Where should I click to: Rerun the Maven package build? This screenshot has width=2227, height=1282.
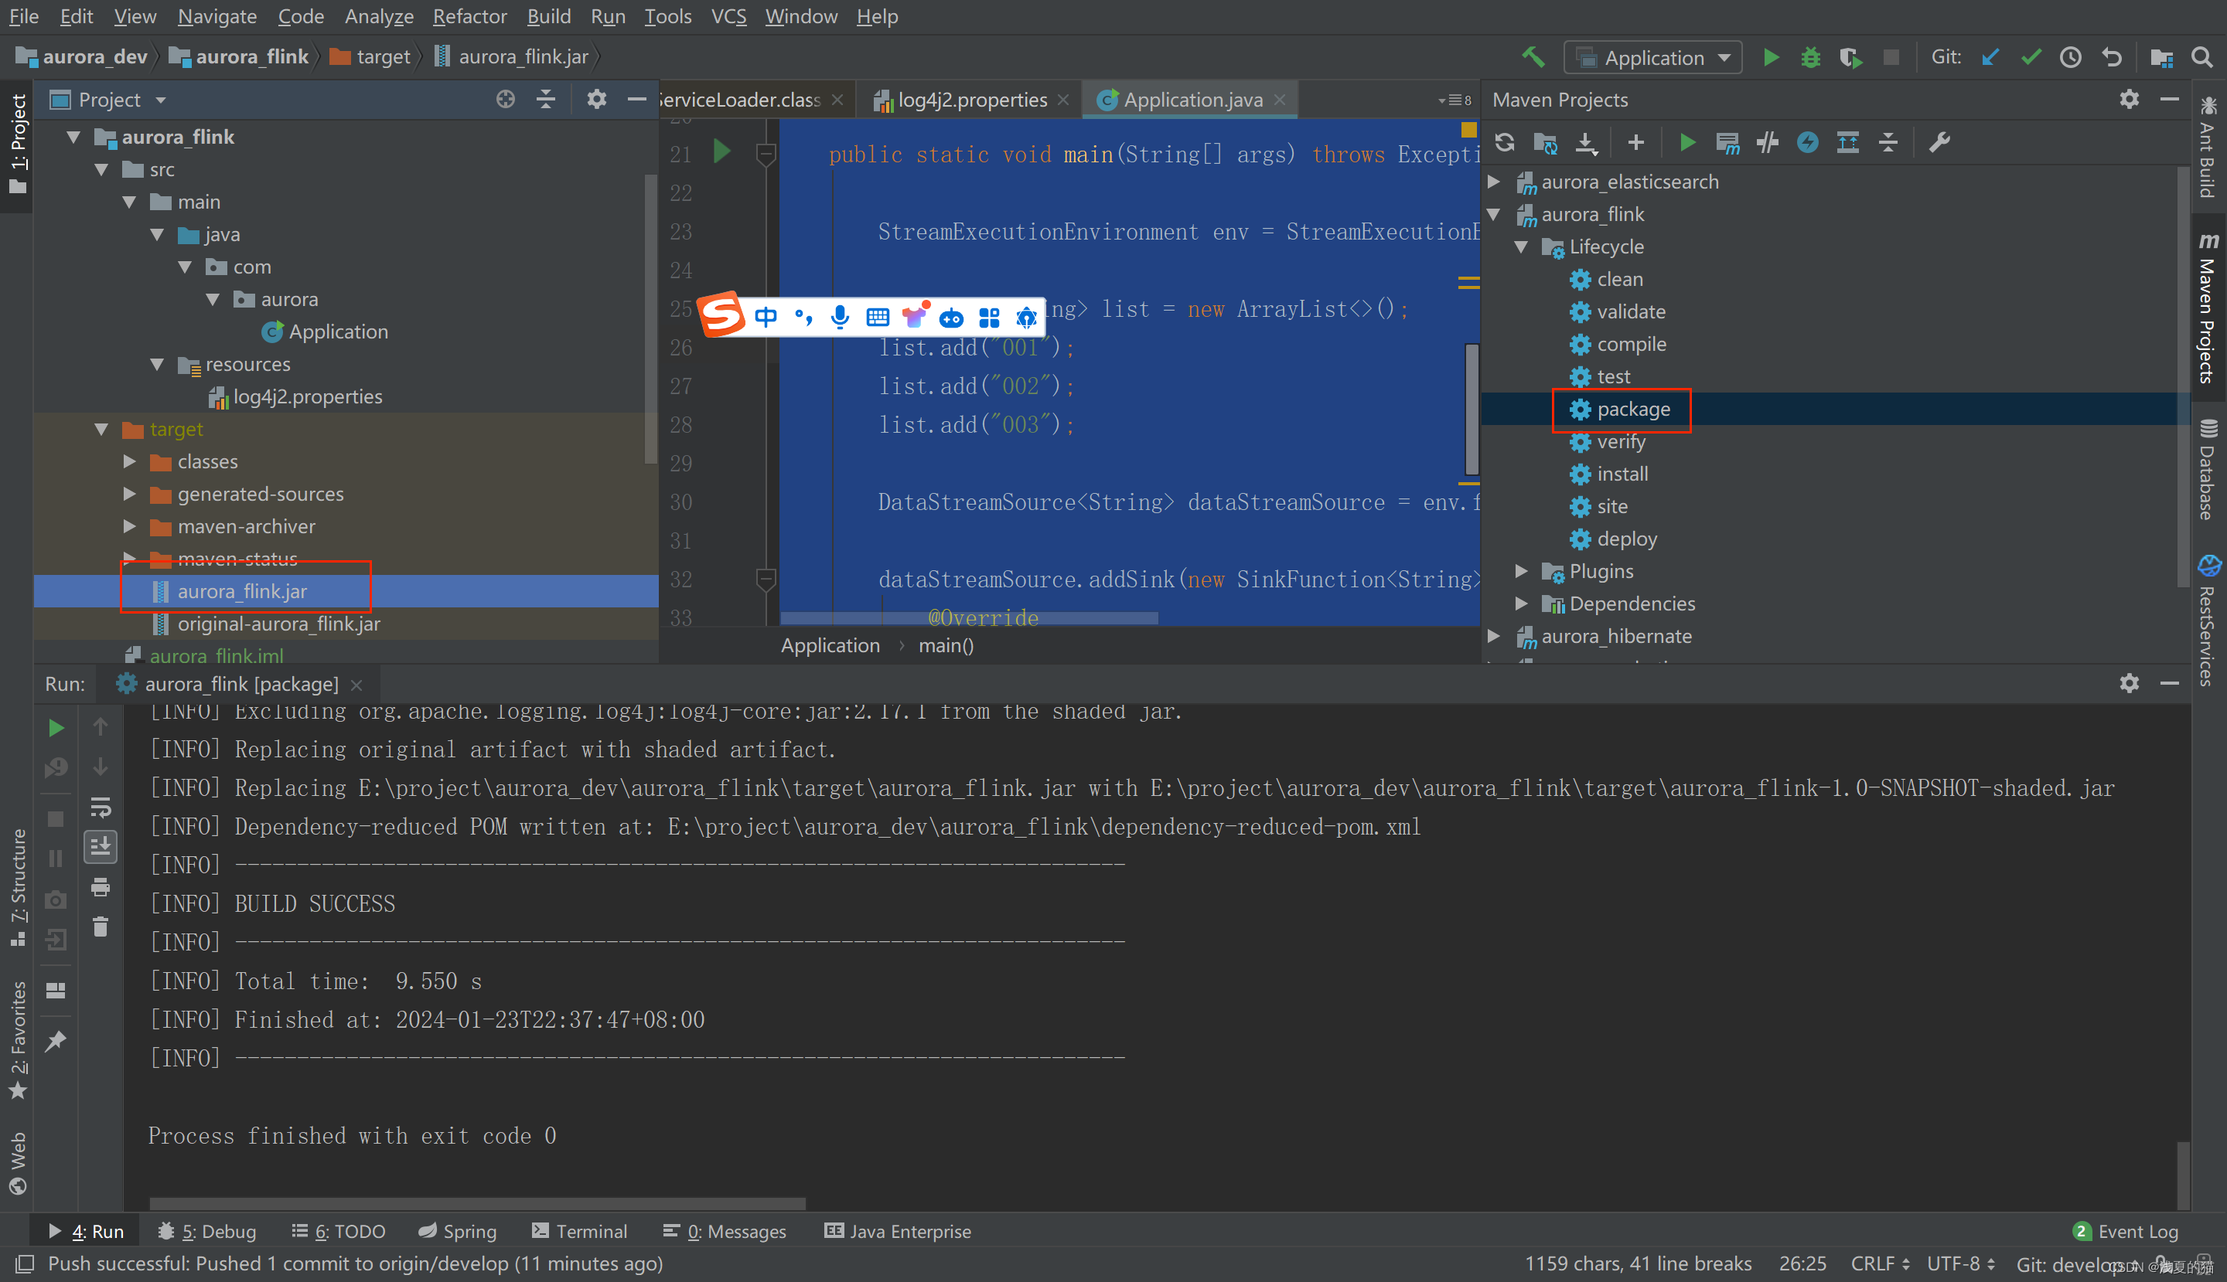(56, 727)
